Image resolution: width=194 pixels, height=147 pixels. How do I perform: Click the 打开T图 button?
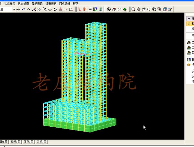point(15,142)
